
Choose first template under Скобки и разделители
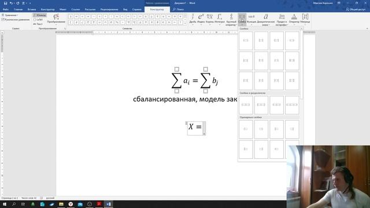coord(246,105)
